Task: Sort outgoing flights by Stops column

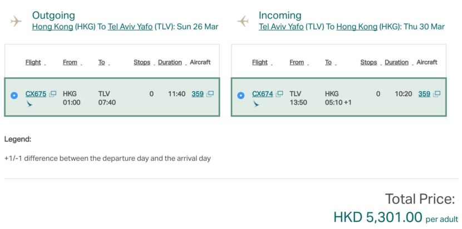Action: pyautogui.click(x=142, y=62)
